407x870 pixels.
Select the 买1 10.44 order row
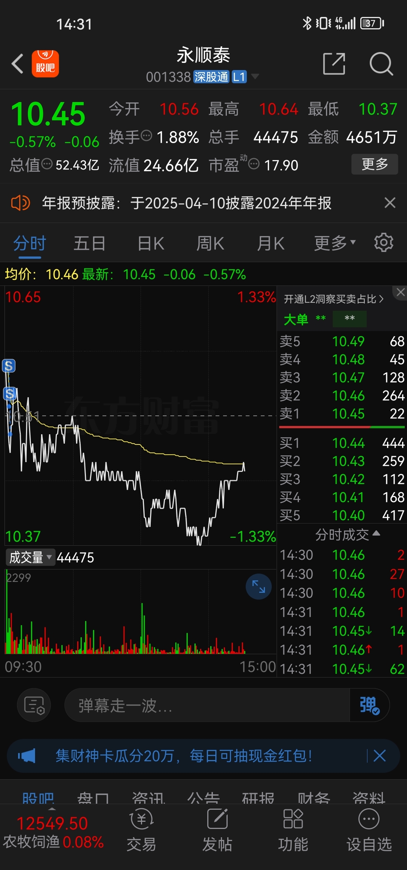click(342, 443)
